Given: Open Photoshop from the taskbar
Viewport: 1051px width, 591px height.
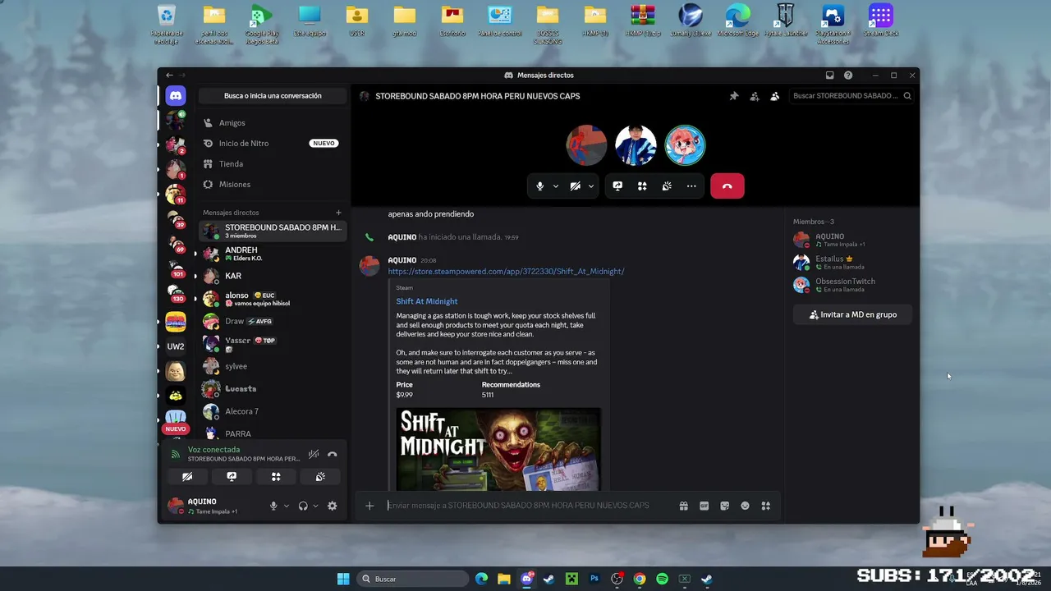Looking at the screenshot, I should point(594,579).
